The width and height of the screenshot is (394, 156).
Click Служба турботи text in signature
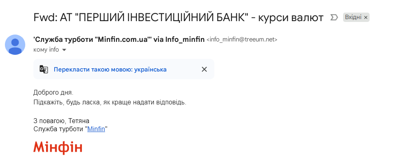59,129
